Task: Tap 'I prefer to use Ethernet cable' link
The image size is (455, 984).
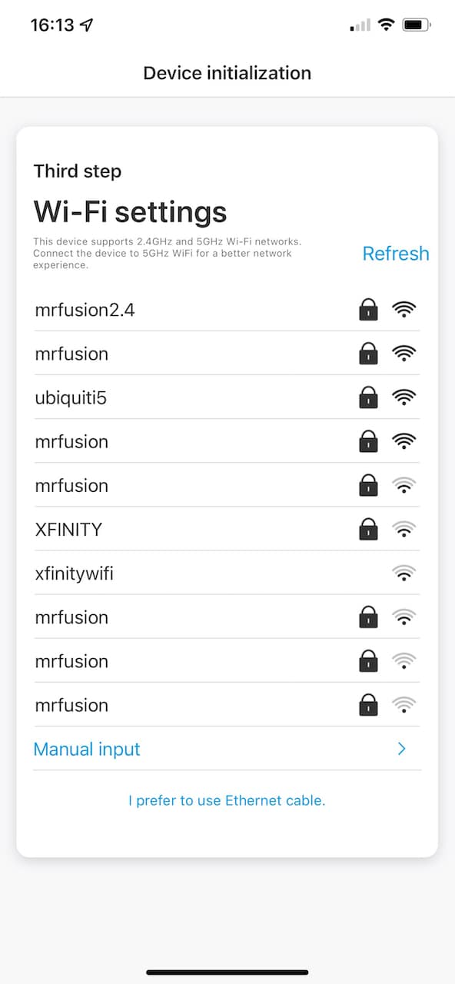Action: [x=227, y=800]
